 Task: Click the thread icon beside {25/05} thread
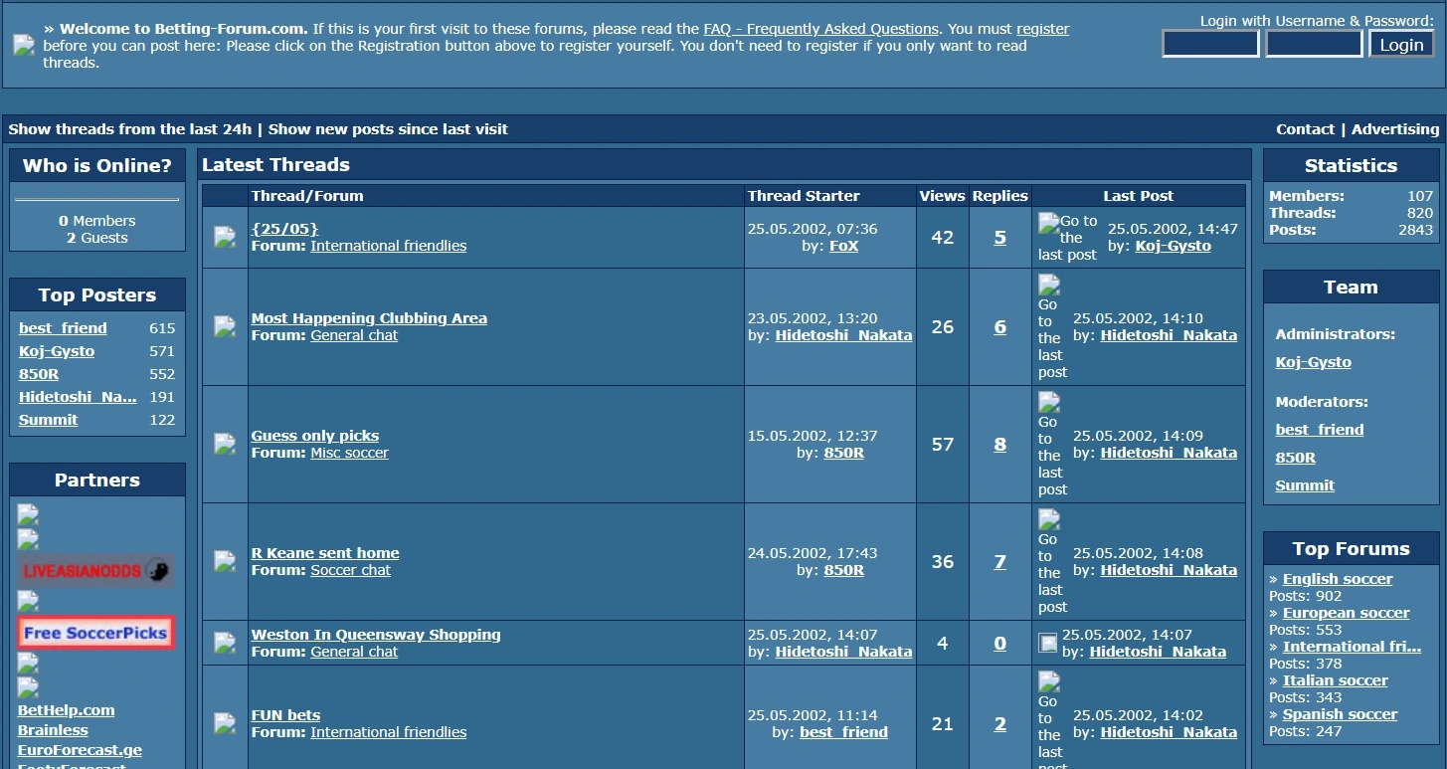(225, 237)
